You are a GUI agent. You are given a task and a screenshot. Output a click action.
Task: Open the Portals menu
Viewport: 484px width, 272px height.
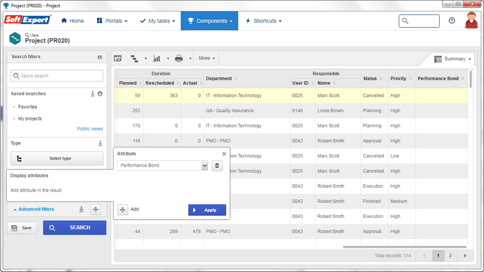point(112,21)
